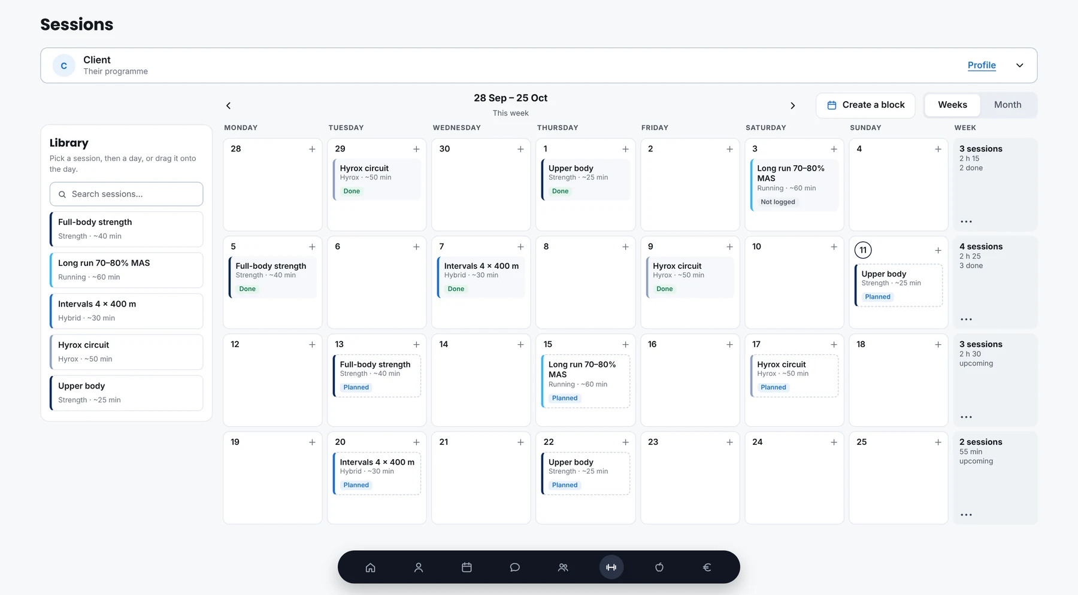Add a session on Sunday 11

pyautogui.click(x=938, y=250)
